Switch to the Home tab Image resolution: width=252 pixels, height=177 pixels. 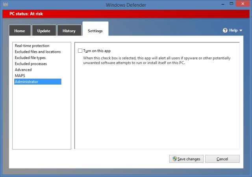click(x=20, y=31)
